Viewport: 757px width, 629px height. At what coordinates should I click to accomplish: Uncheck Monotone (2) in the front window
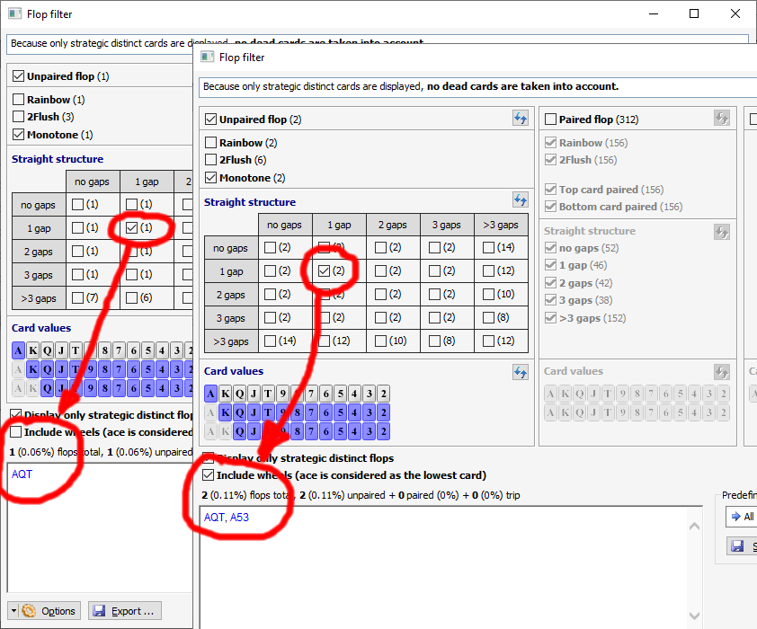[211, 178]
